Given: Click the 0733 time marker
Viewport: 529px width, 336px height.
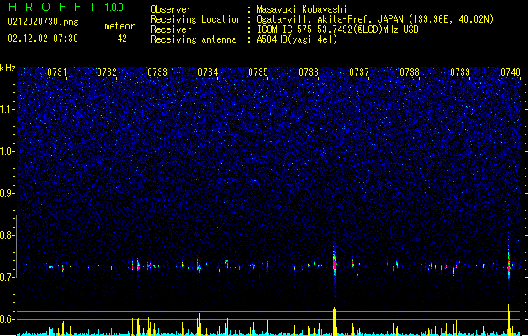Looking at the screenshot, I should [x=157, y=72].
